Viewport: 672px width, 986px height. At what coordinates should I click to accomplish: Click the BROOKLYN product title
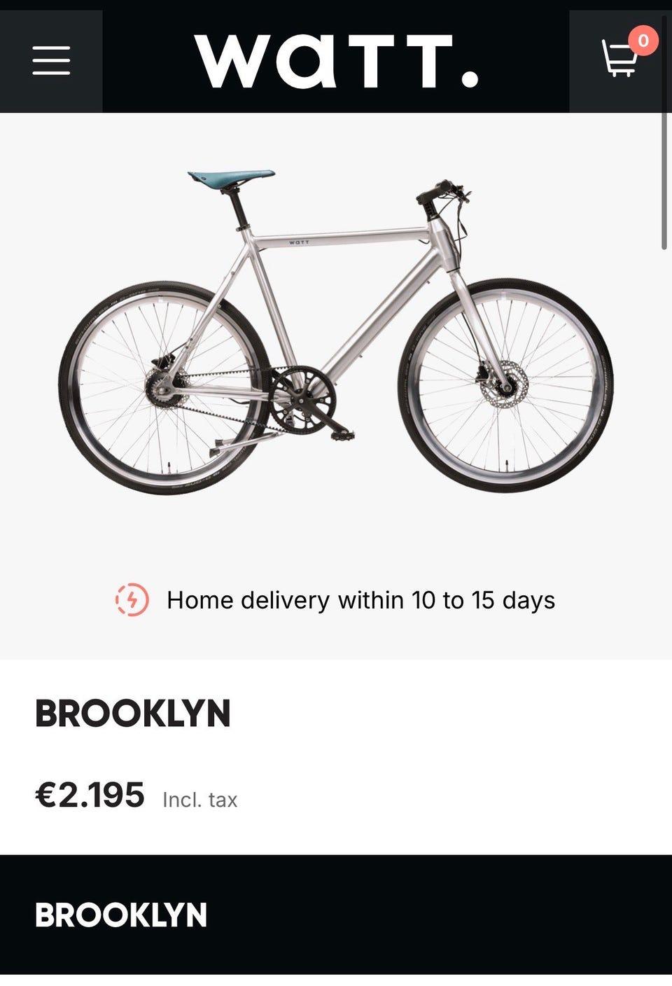tap(133, 714)
